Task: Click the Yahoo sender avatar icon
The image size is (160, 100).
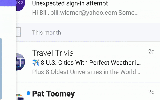Action: 21,5
